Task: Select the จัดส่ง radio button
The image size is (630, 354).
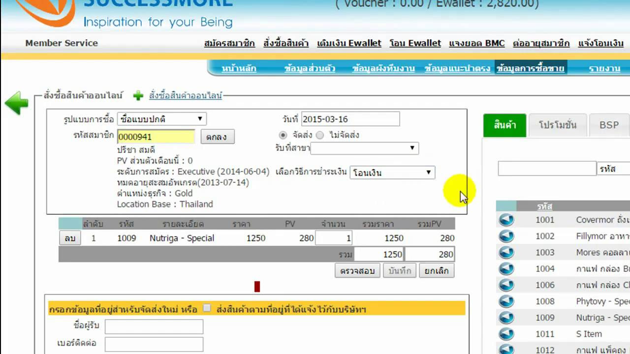Action: click(x=283, y=135)
